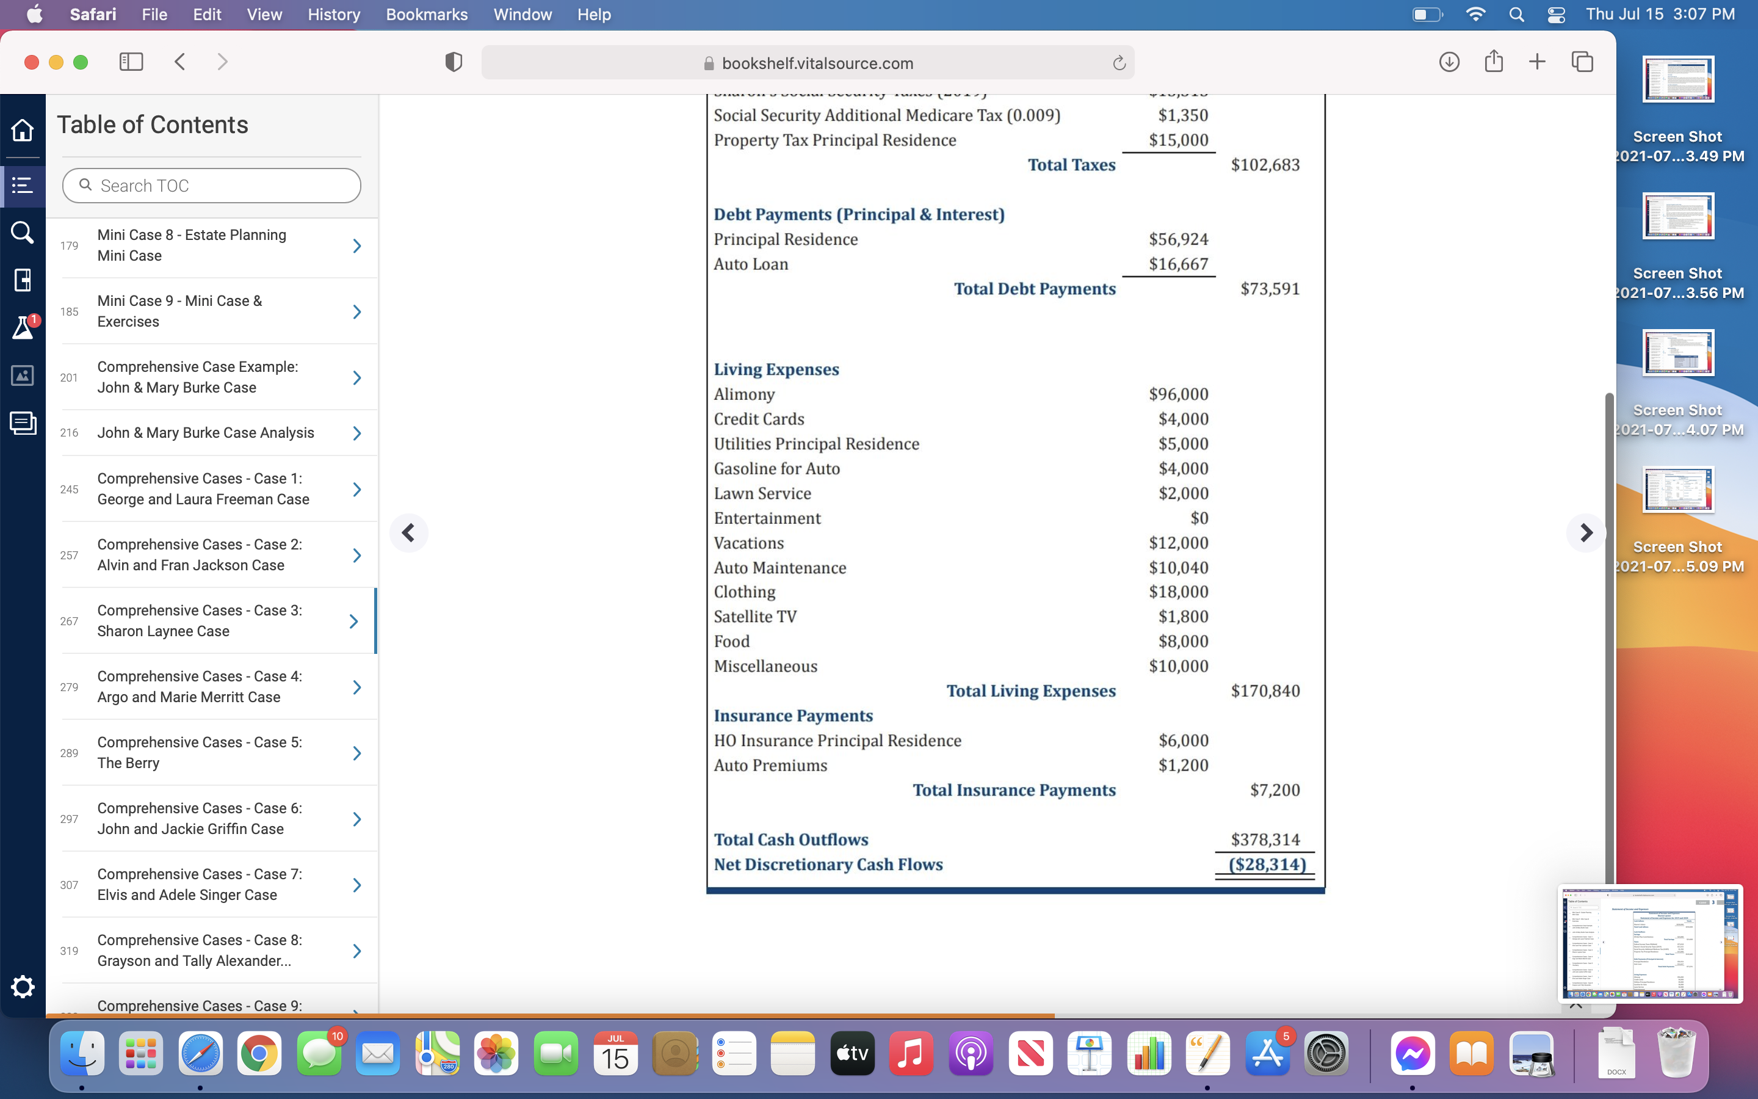Show Safari downloads

pyautogui.click(x=1449, y=62)
